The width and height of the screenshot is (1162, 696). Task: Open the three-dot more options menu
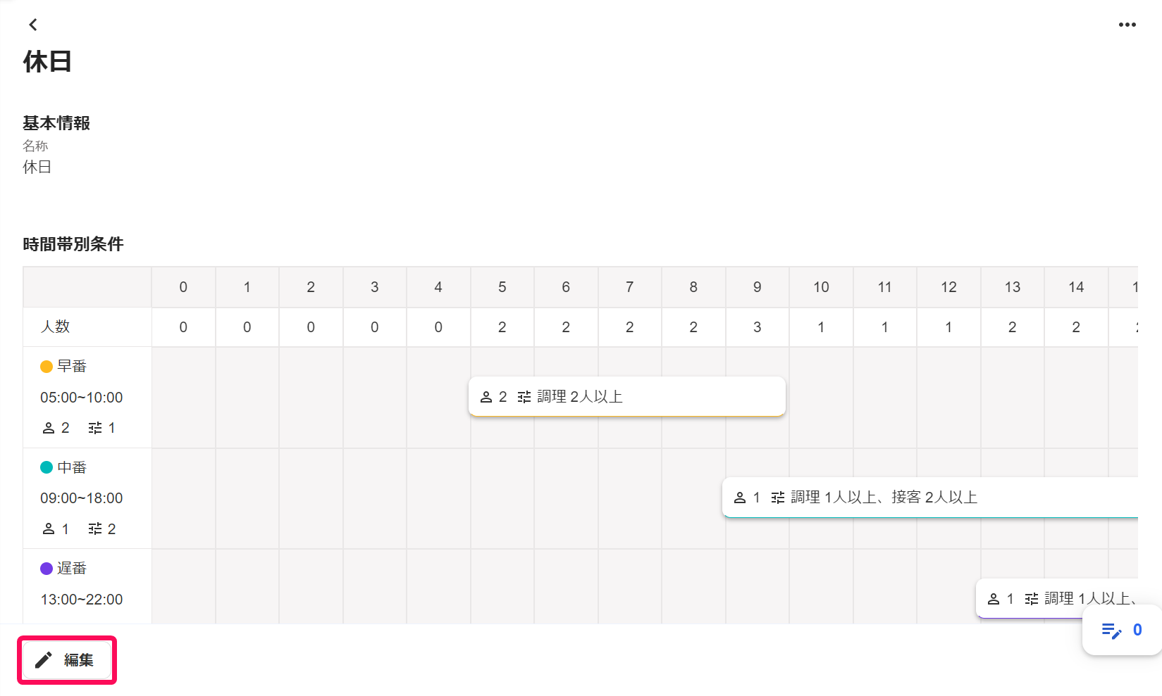1127,25
